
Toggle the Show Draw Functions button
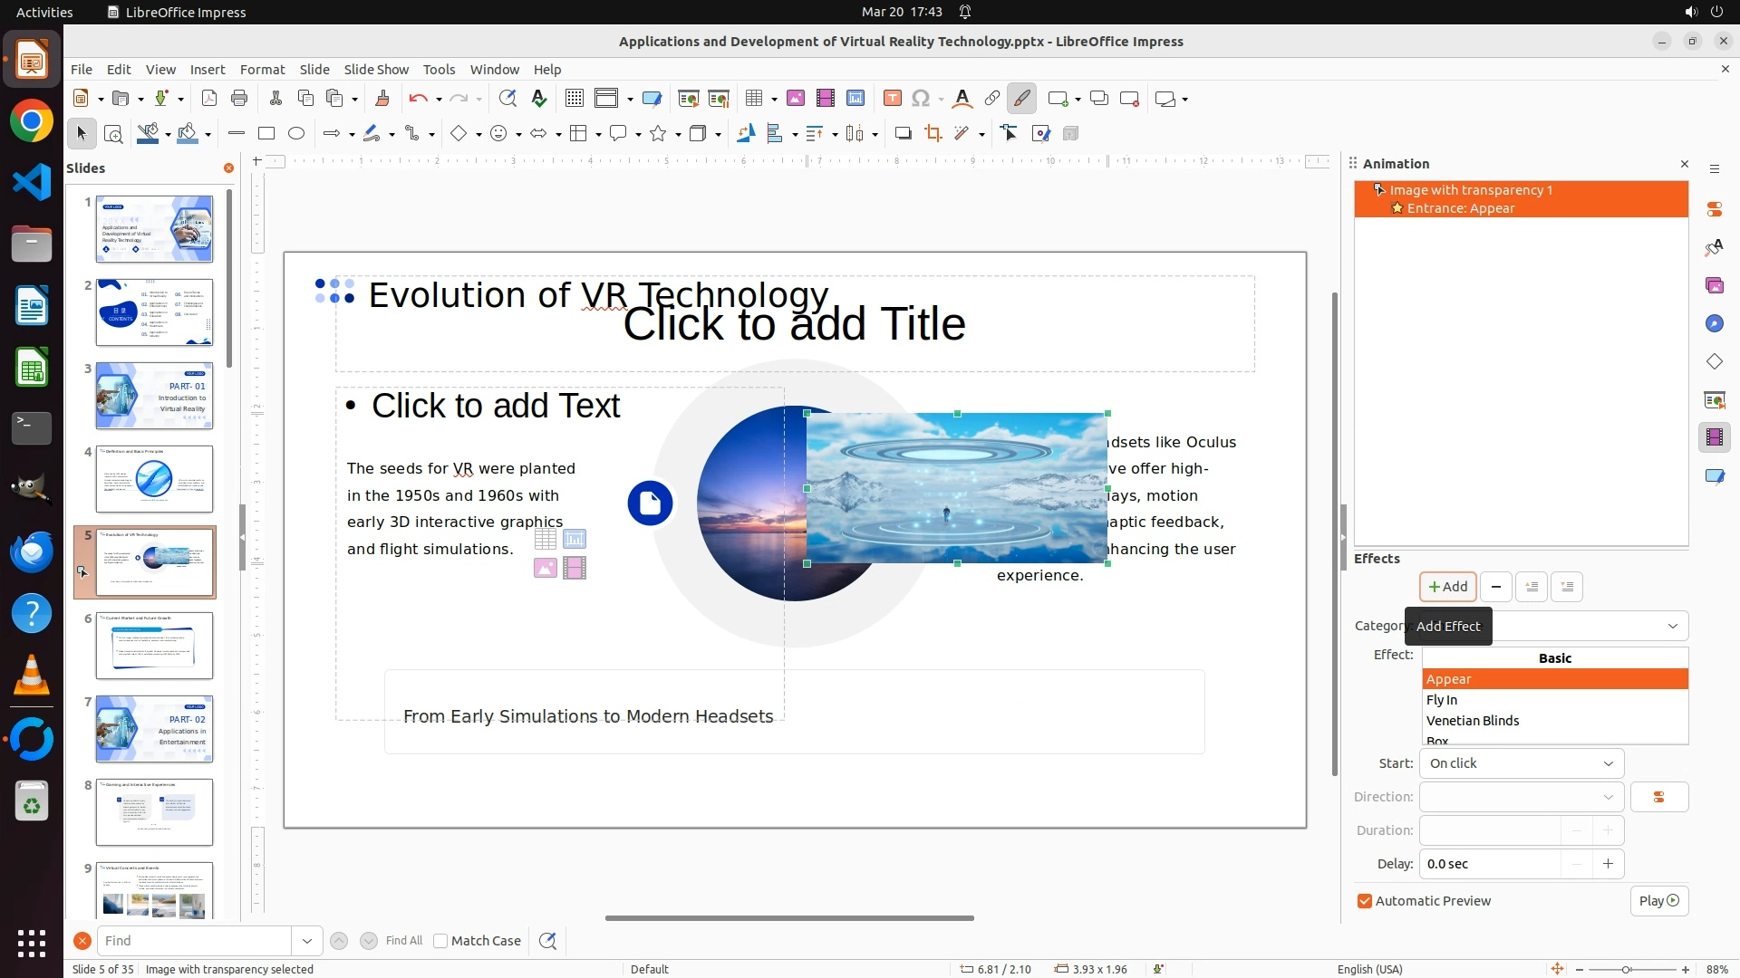pyautogui.click(x=1021, y=99)
